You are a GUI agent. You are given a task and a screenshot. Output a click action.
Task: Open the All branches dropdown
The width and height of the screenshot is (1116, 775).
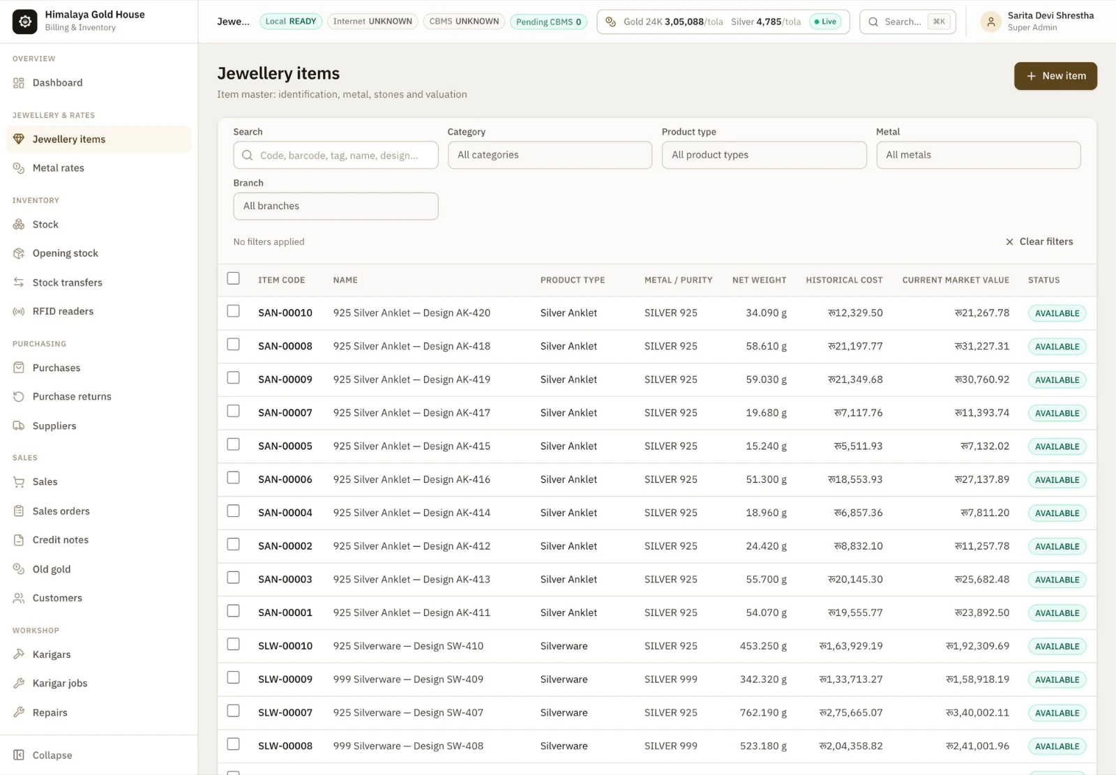point(335,206)
